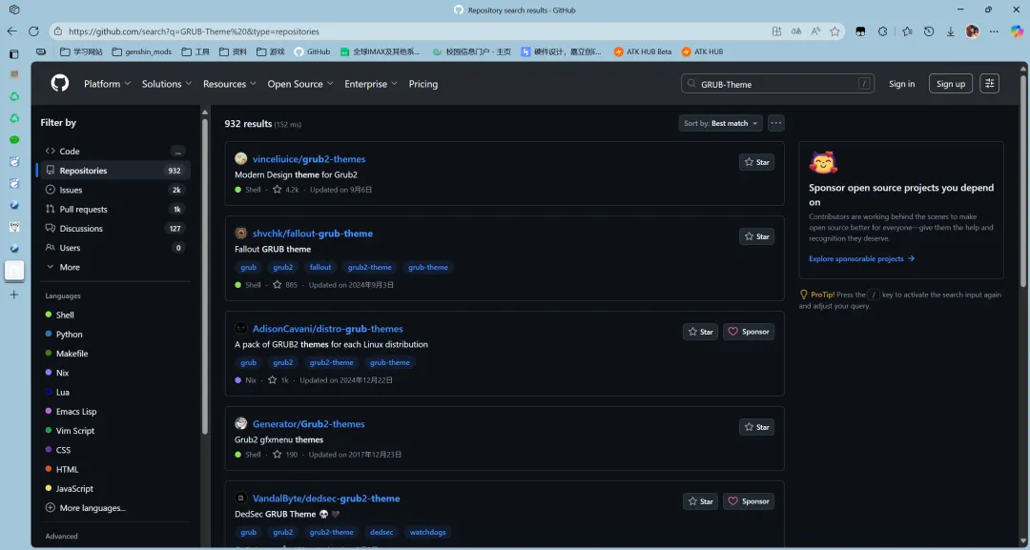Go back with browser back arrow
The width and height of the screenshot is (1030, 550).
pyautogui.click(x=11, y=31)
